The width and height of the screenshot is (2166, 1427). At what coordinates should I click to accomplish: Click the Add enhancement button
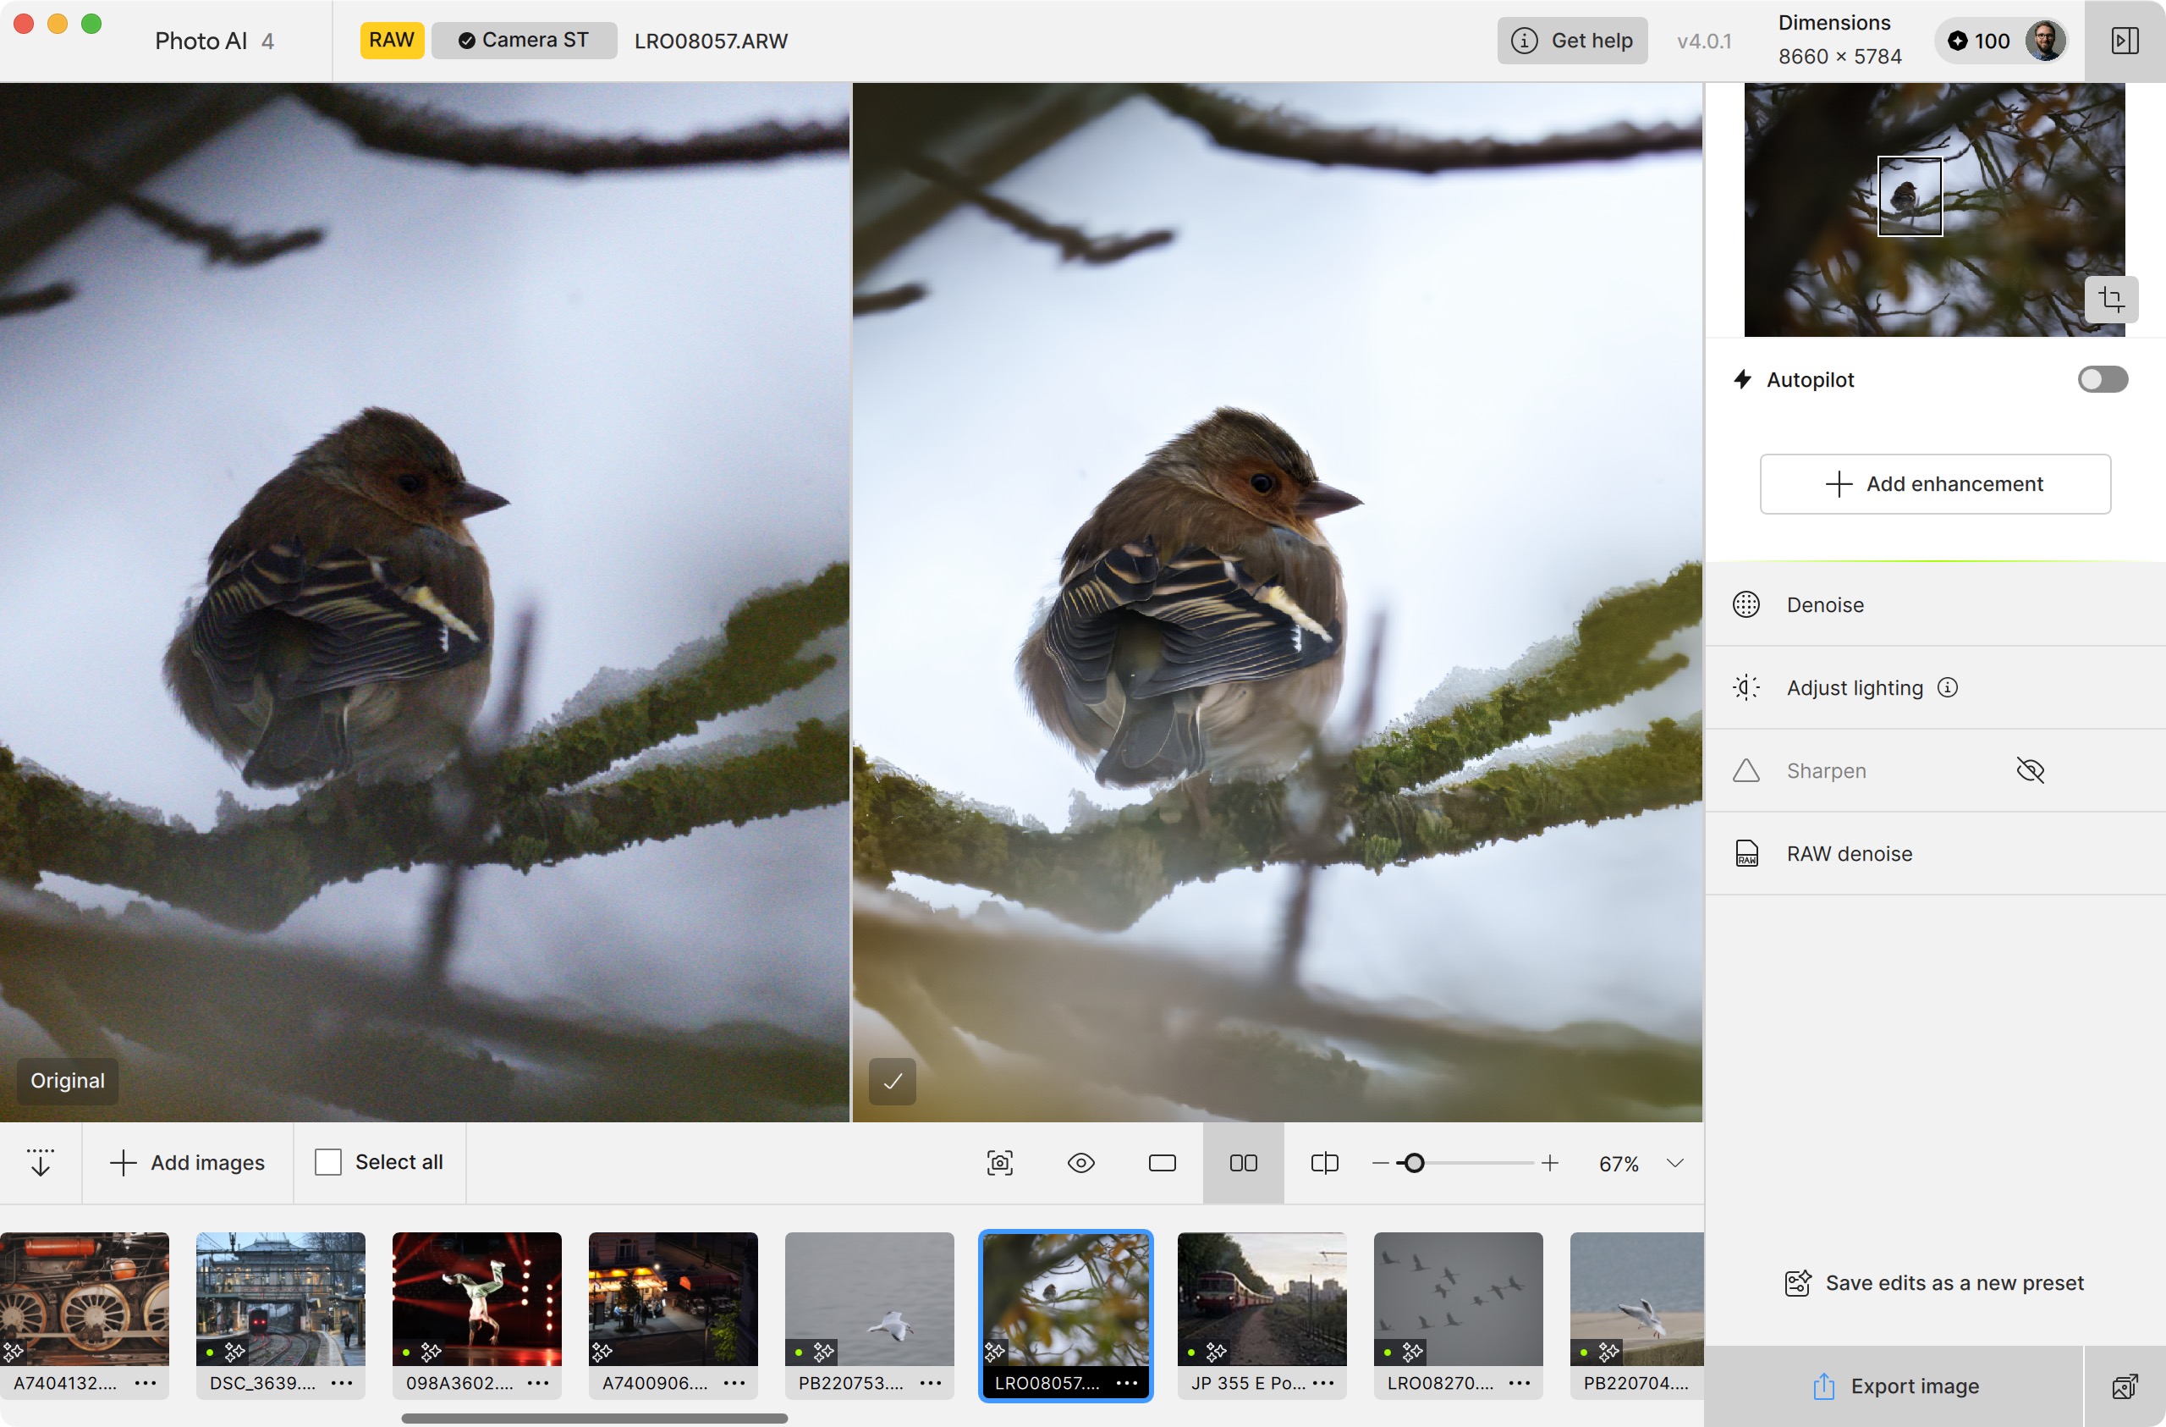[1935, 483]
